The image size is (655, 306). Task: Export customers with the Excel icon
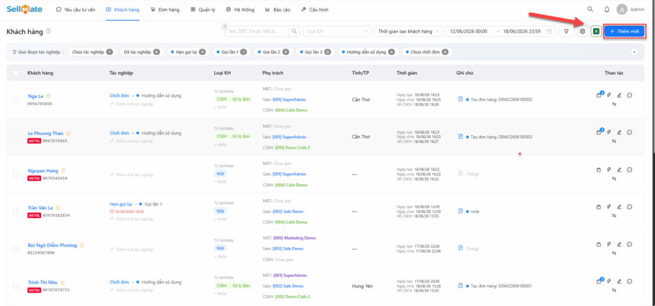pos(596,31)
